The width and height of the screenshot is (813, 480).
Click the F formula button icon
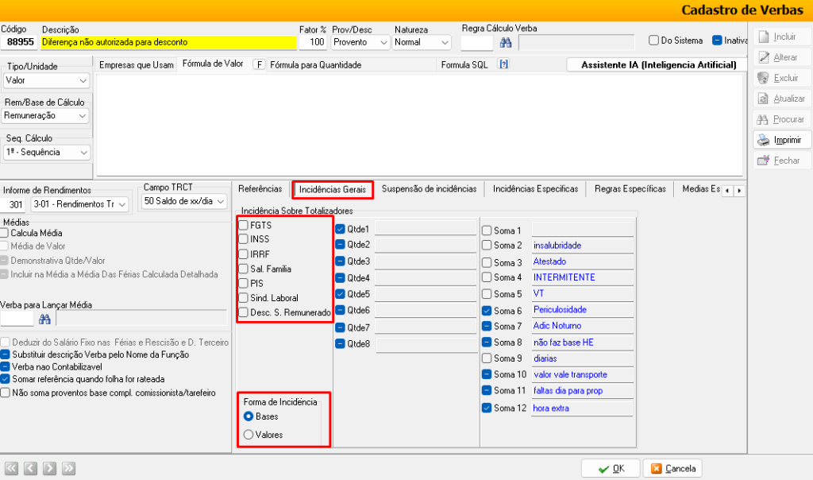tap(259, 64)
